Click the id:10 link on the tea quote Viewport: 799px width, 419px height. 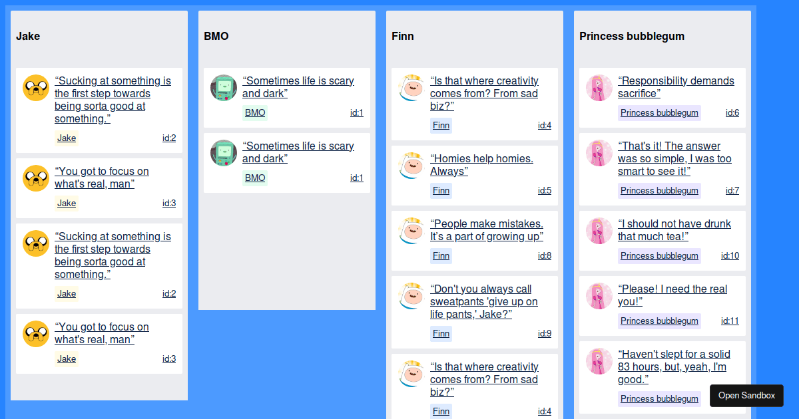(x=730, y=255)
